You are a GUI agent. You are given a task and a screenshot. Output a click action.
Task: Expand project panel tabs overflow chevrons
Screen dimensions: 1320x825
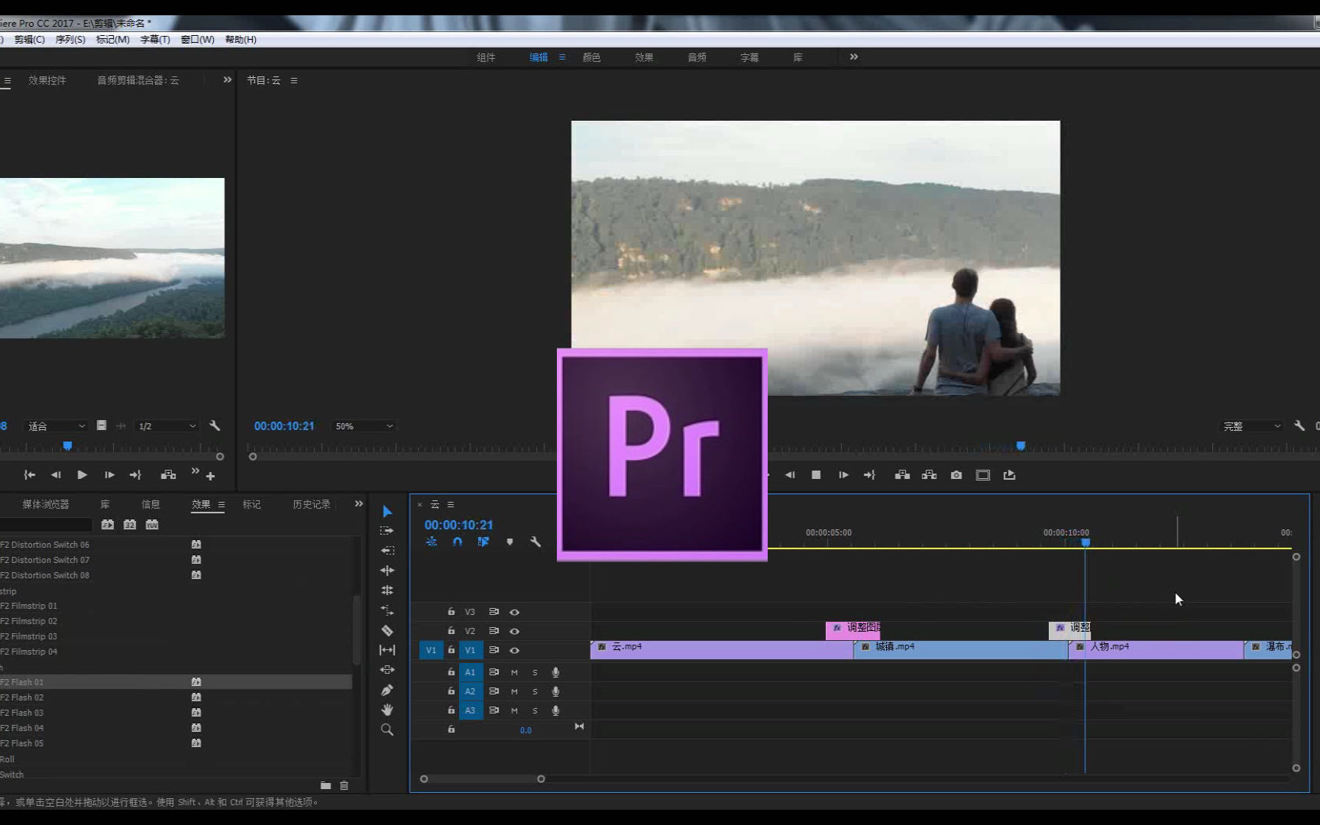click(358, 503)
